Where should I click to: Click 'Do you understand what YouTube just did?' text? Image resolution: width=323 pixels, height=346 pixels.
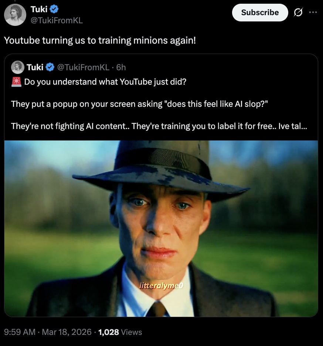coord(105,82)
